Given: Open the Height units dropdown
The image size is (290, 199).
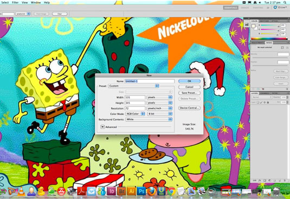Looking at the screenshot, I should click(159, 102).
